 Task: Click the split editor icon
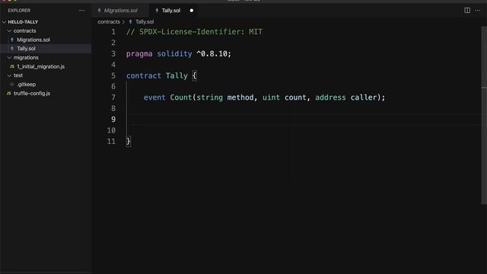pyautogui.click(x=466, y=10)
